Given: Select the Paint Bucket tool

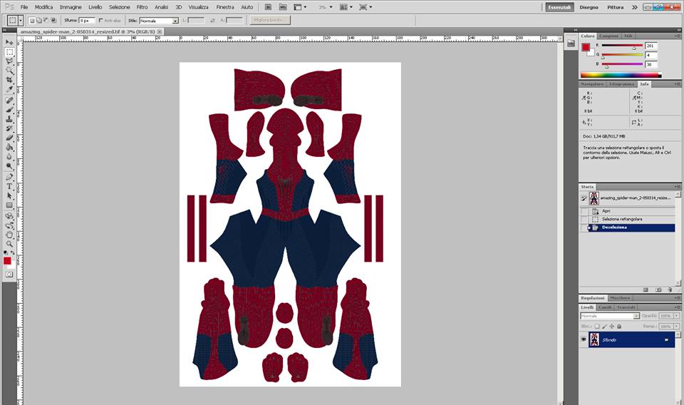Looking at the screenshot, I should tap(9, 148).
